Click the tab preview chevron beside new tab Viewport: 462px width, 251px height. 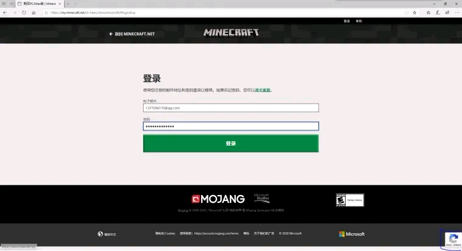(76, 4)
